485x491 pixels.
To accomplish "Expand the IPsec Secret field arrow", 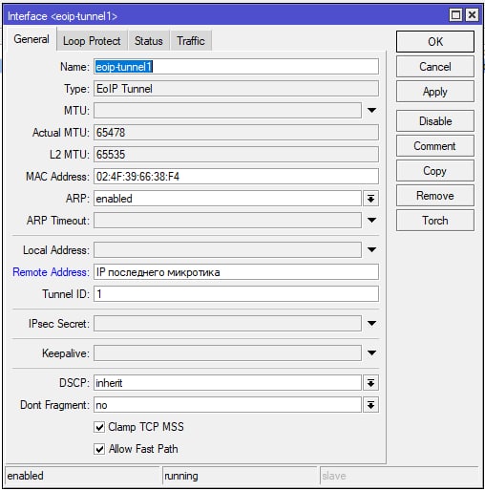I will coord(371,323).
